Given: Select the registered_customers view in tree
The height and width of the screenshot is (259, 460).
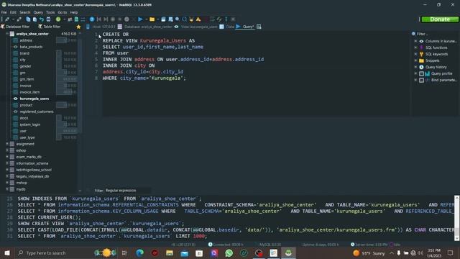Looking at the screenshot, I should (x=37, y=112).
